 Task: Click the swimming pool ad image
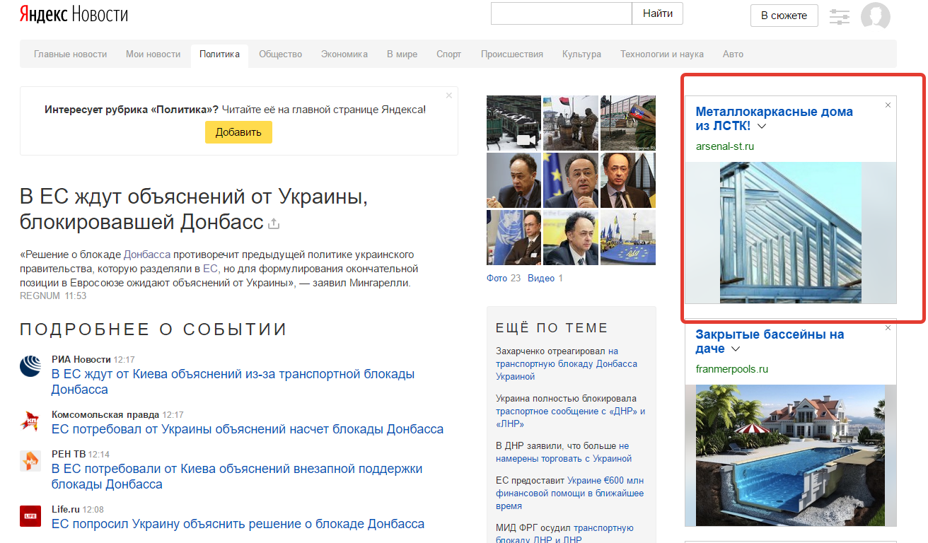791,455
